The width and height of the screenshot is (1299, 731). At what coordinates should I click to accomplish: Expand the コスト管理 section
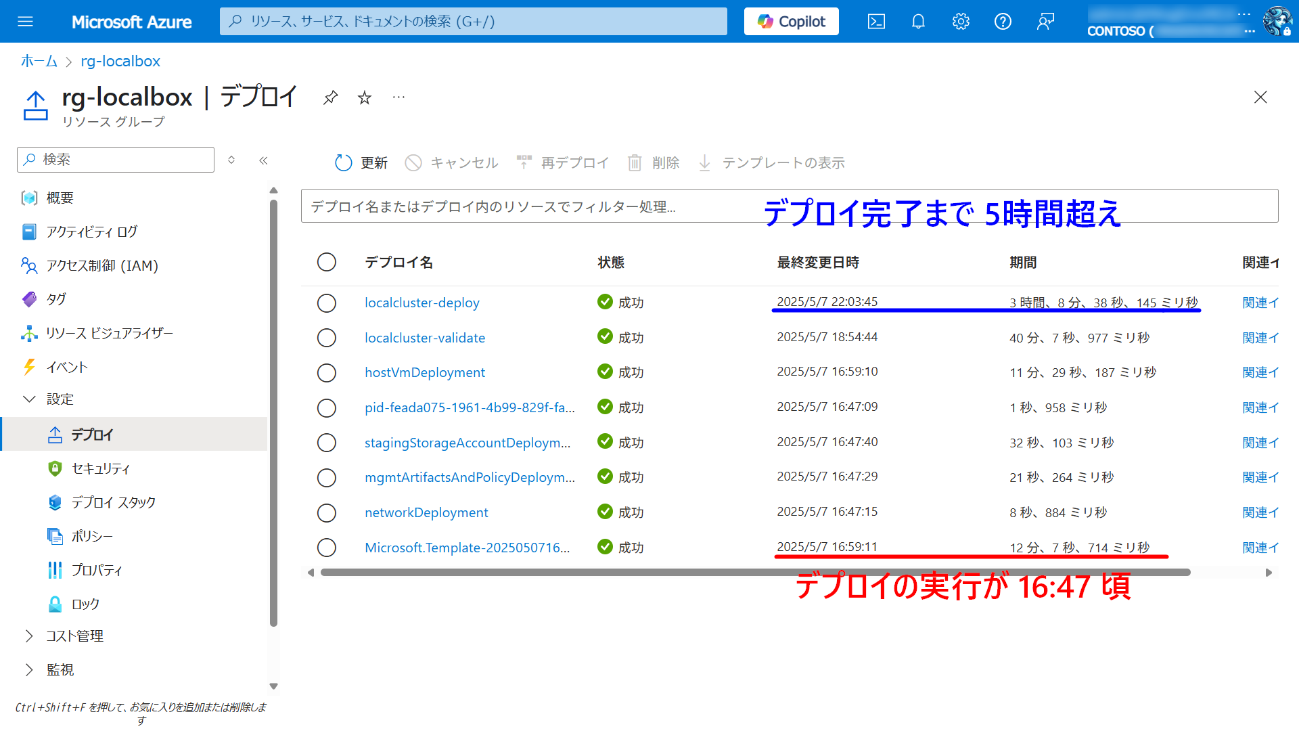(74, 636)
